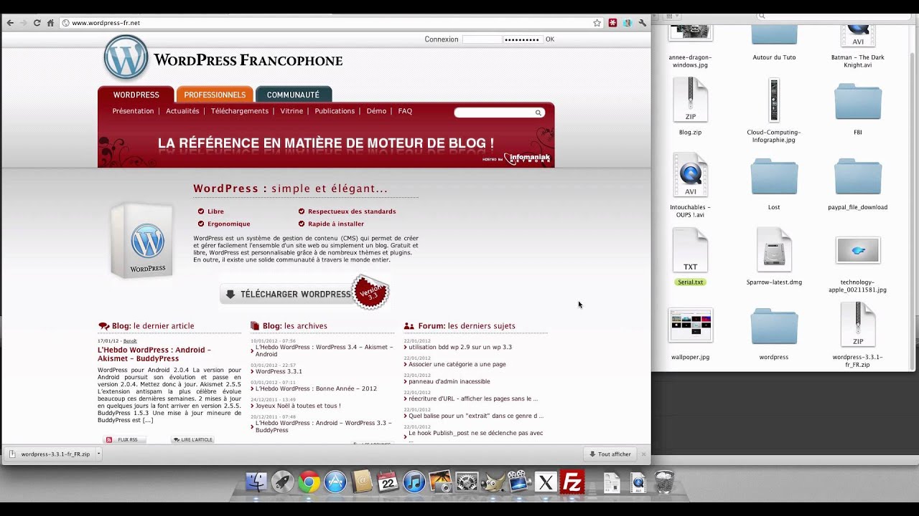Screen dimensions: 919x516
Task: Open Présentation menu item
Action: click(133, 111)
